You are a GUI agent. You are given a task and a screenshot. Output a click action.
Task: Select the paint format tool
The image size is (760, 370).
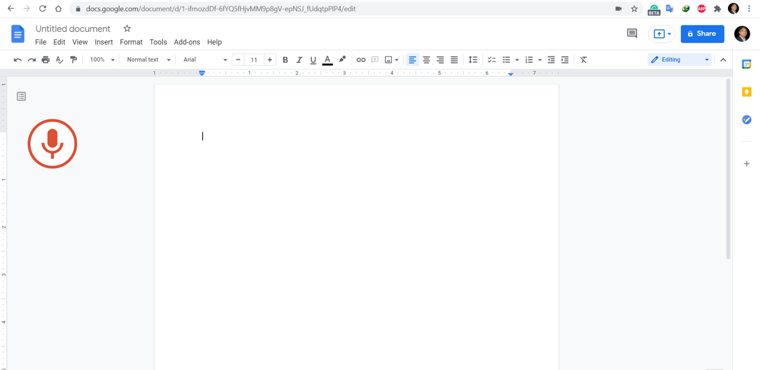(x=74, y=60)
